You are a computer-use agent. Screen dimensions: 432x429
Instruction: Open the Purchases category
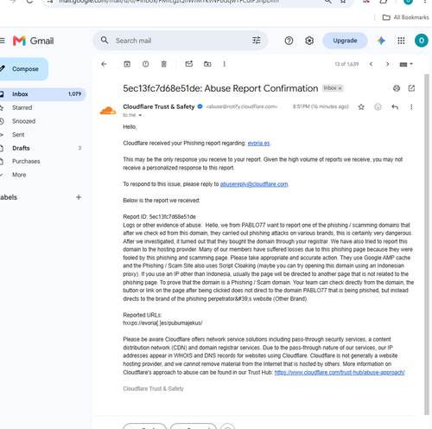coord(26,161)
